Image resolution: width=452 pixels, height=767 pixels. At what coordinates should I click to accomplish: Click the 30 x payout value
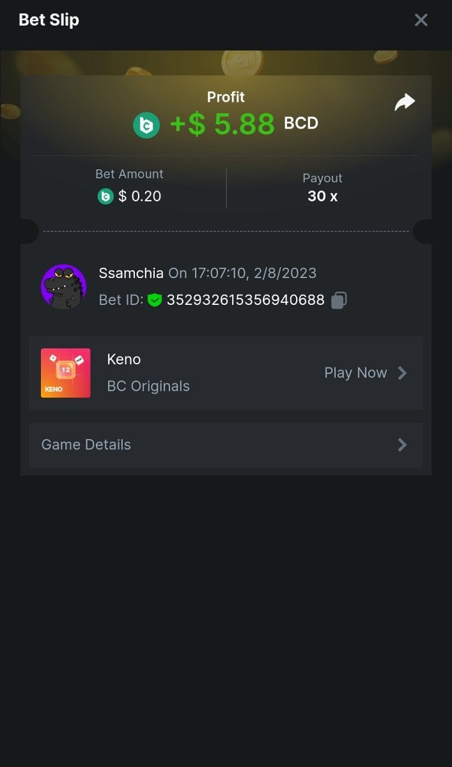[322, 196]
